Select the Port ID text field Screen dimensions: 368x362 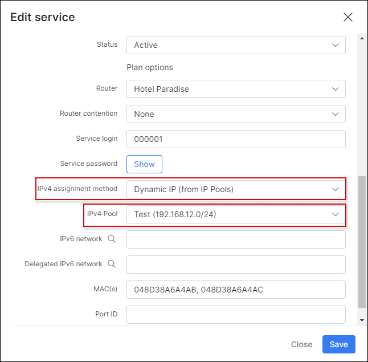pyautogui.click(x=236, y=314)
